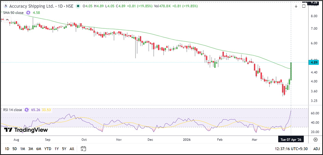
Task: Select the 3M time range
Action: click(x=30, y=149)
